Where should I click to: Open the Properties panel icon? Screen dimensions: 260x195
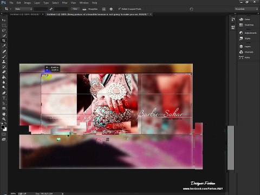coord(233,27)
